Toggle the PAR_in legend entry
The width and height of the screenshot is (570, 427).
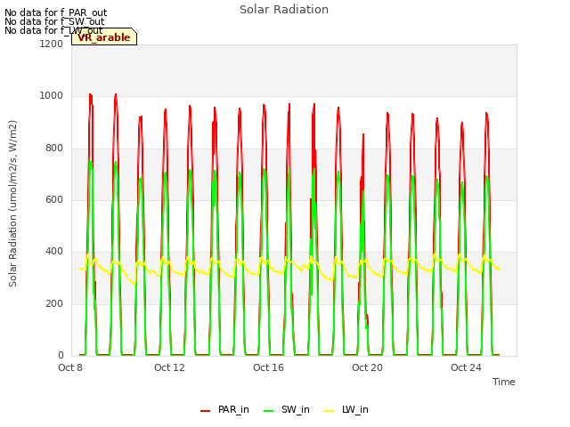(x=224, y=409)
